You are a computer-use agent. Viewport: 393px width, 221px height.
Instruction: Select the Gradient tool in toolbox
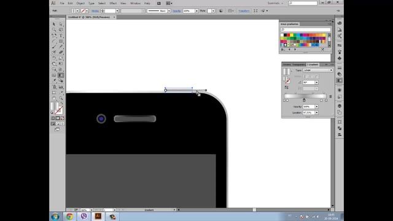click(x=61, y=75)
